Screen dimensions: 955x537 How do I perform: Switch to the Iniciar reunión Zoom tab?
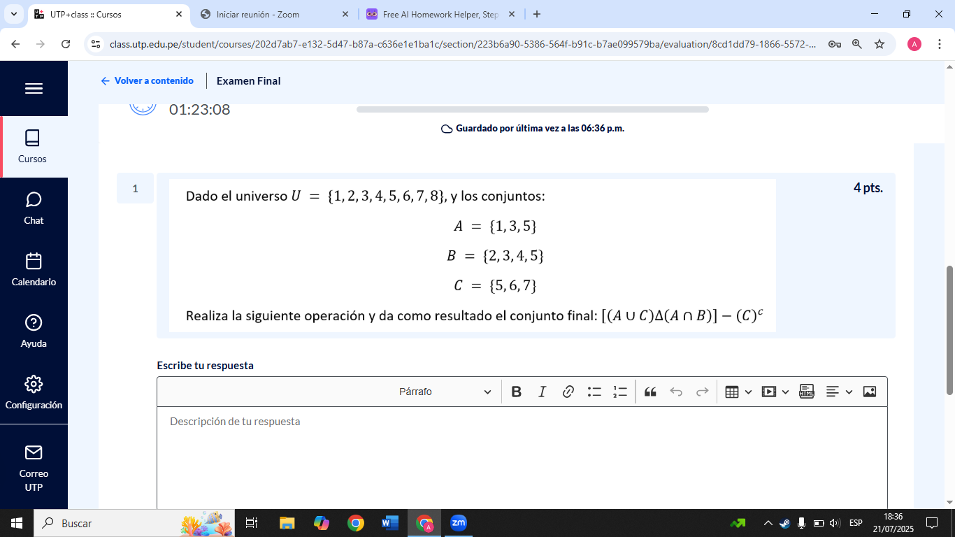pyautogui.click(x=266, y=14)
